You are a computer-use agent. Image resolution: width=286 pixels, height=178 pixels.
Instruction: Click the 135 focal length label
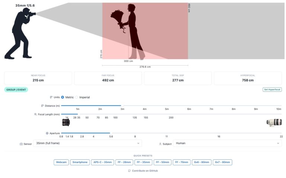coord(134,117)
